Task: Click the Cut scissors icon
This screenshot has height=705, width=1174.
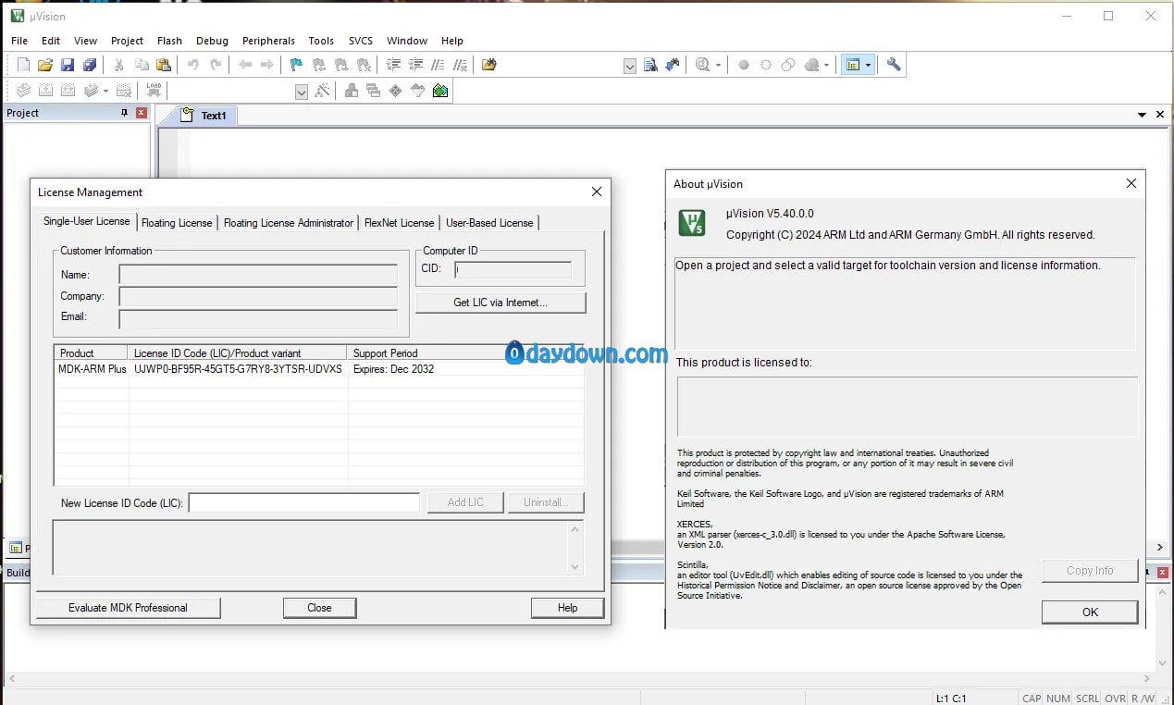Action: click(x=118, y=65)
